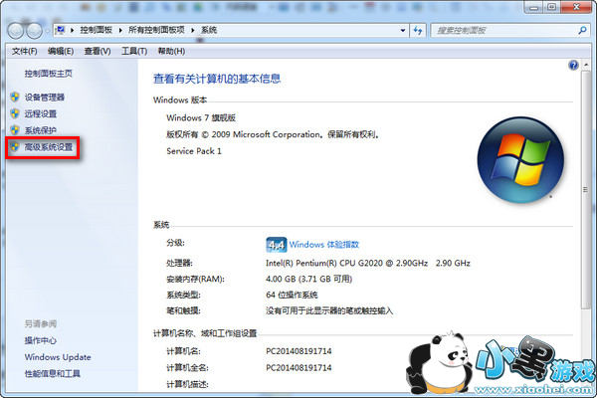Click 控制面板 breadcrumb in address bar
The image size is (597, 398).
pyautogui.click(x=96, y=30)
